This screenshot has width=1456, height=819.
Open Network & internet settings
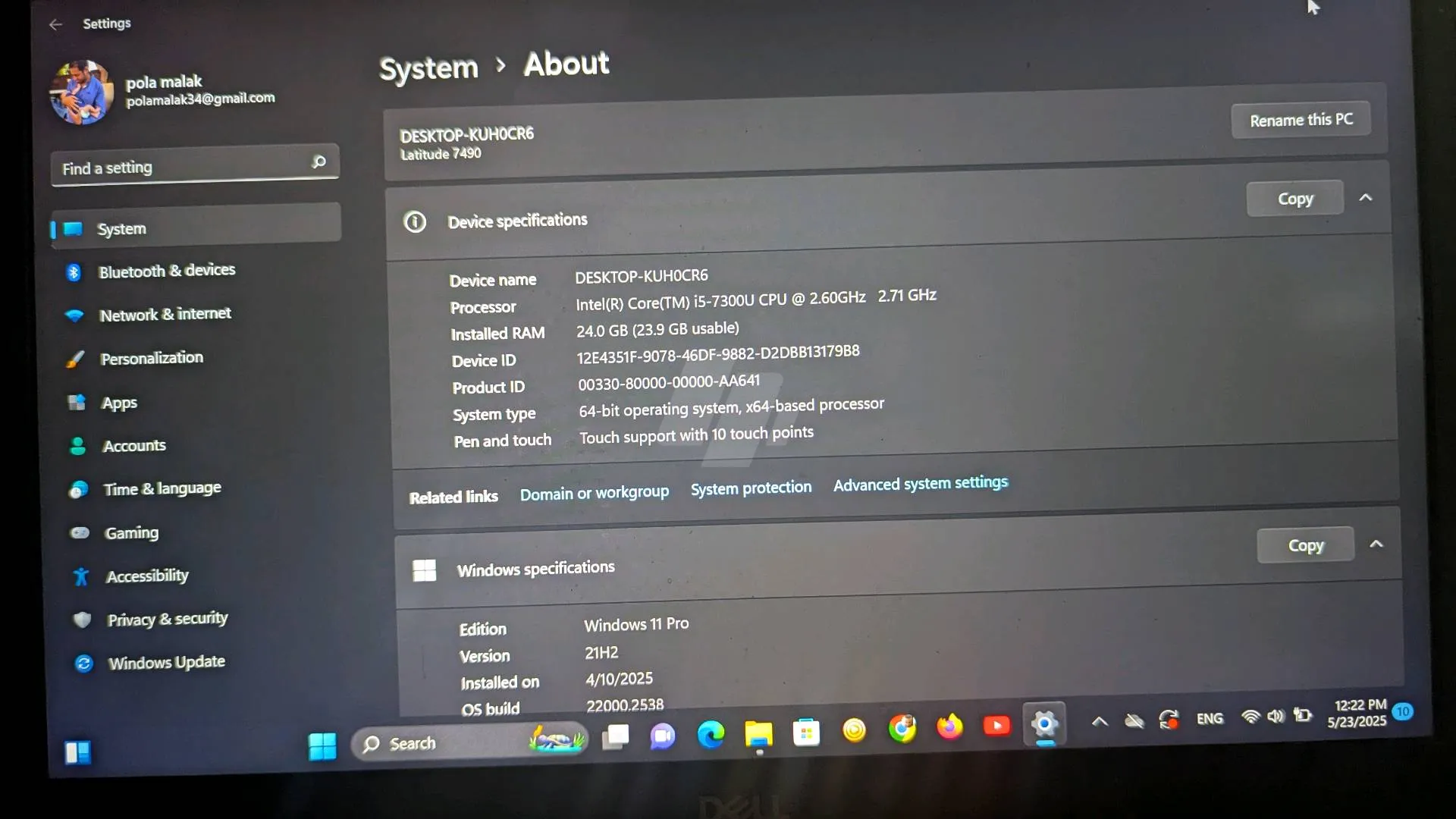[165, 314]
